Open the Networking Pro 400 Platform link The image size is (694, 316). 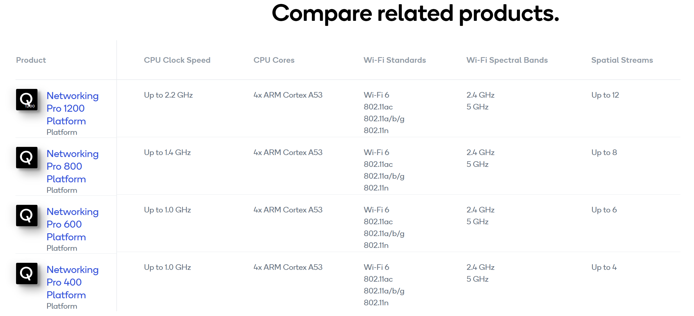click(x=72, y=282)
